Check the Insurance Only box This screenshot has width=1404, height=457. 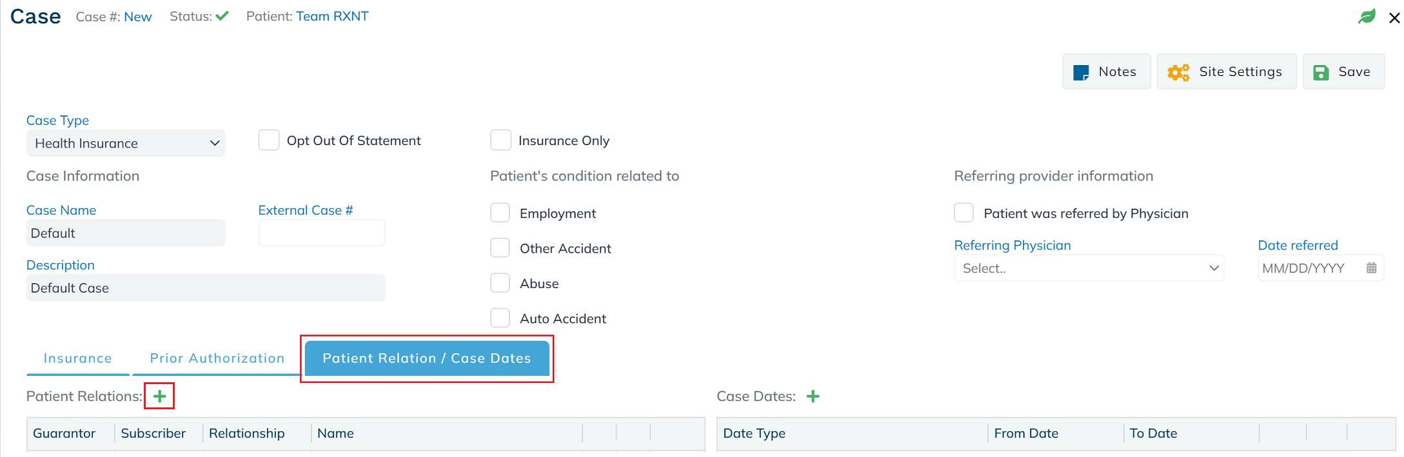tap(500, 140)
